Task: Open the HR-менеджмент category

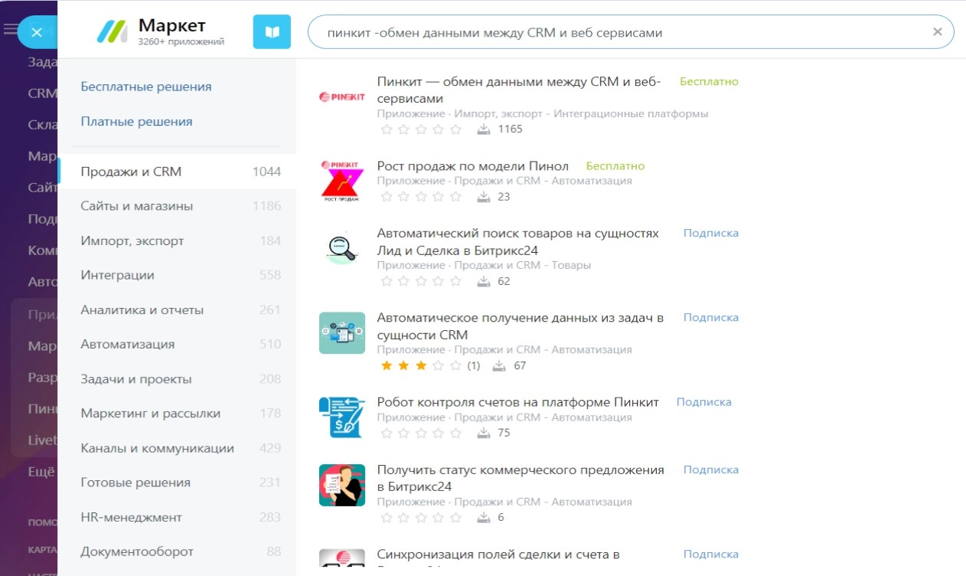Action: click(132, 517)
